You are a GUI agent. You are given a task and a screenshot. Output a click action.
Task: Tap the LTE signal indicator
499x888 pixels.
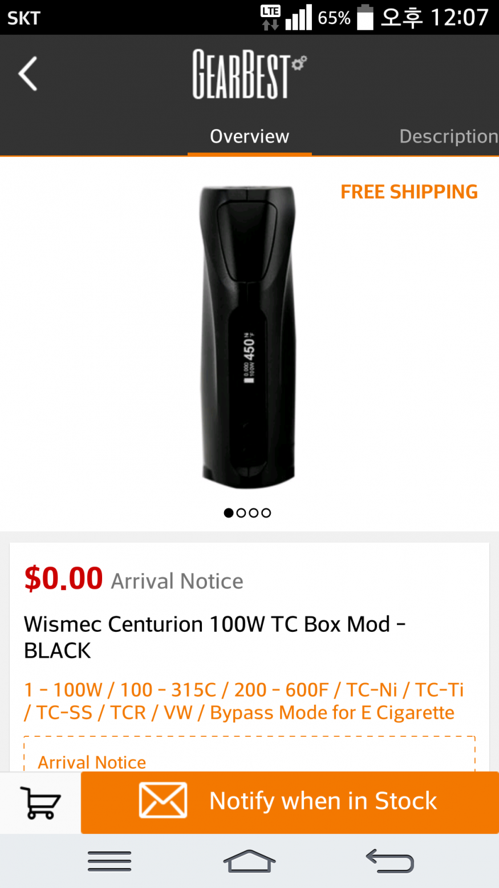tap(270, 17)
